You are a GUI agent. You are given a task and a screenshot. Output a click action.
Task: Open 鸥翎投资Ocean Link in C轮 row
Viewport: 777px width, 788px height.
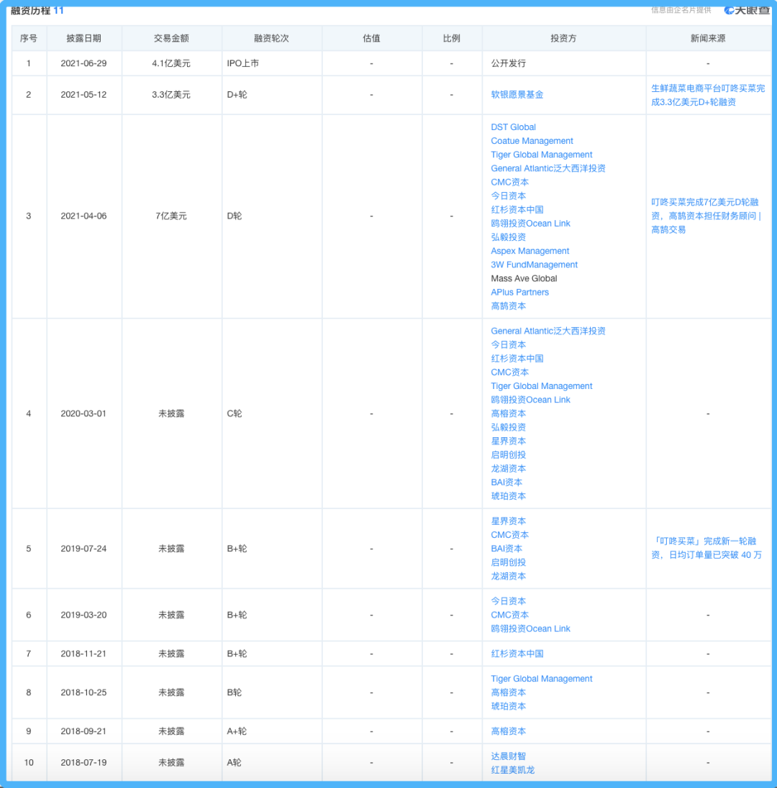530,400
